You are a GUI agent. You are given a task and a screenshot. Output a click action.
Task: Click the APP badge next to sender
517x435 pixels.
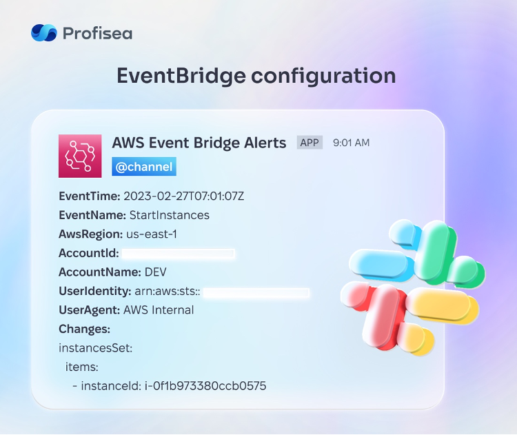(x=310, y=143)
